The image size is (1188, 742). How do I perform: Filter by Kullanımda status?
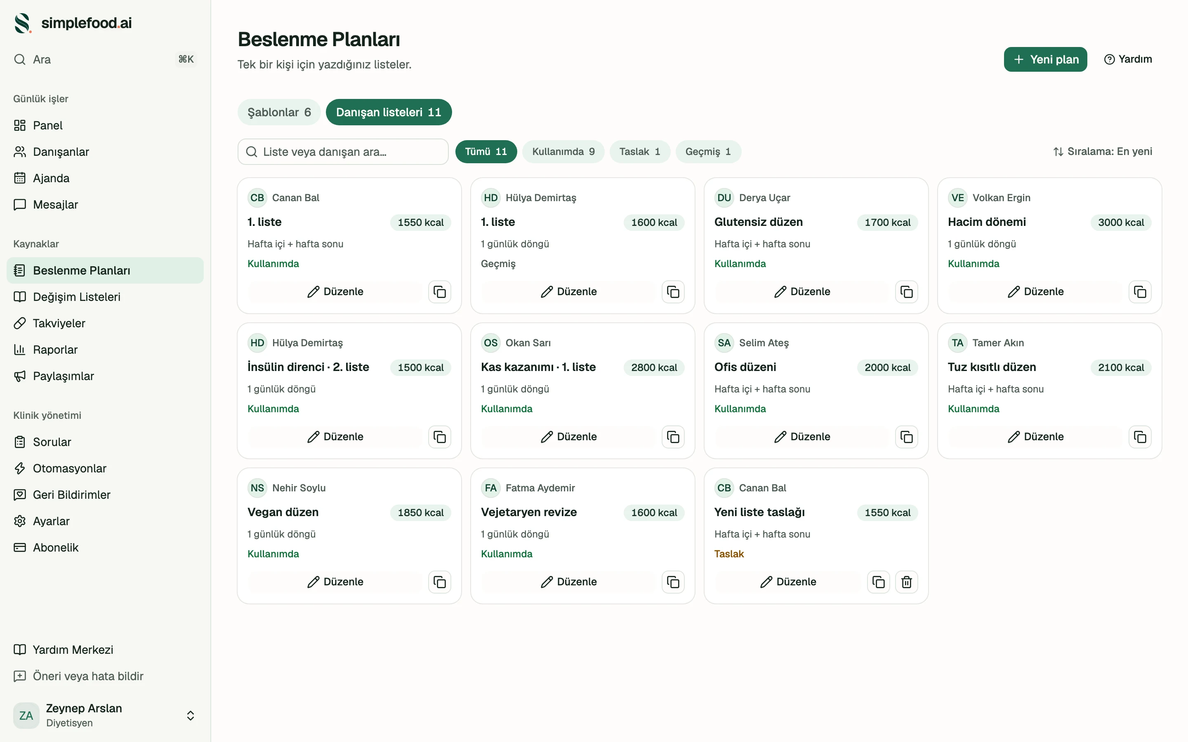[563, 152]
